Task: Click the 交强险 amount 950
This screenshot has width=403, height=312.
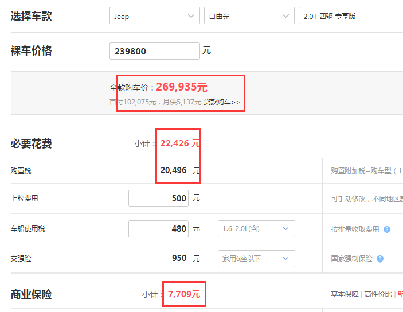Action: (179, 258)
